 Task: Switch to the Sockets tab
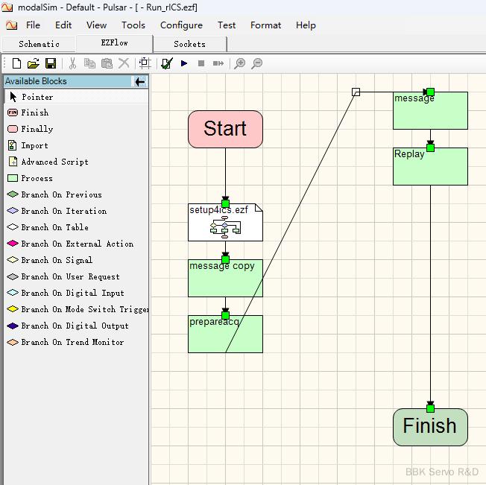point(189,44)
